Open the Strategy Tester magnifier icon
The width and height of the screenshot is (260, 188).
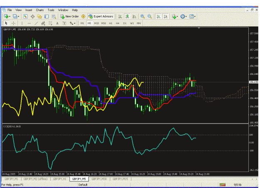[x=54, y=16]
